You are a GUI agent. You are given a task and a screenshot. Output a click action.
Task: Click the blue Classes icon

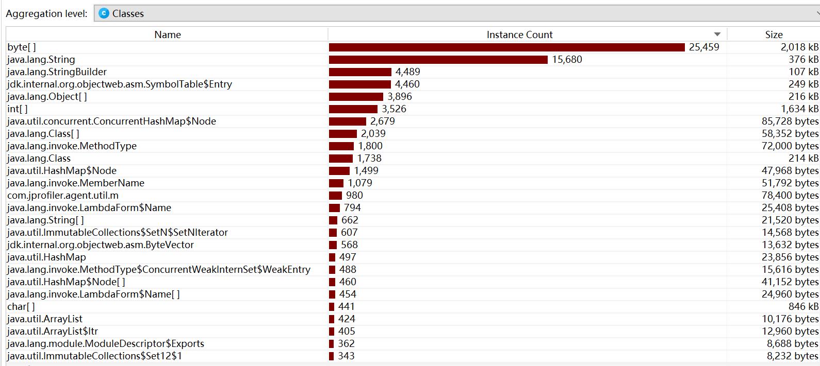point(104,13)
